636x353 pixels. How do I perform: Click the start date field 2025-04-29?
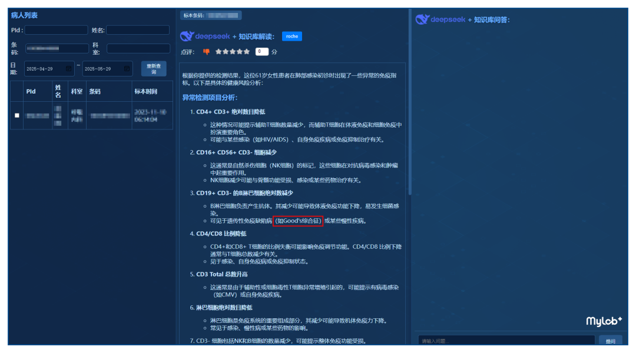(49, 69)
